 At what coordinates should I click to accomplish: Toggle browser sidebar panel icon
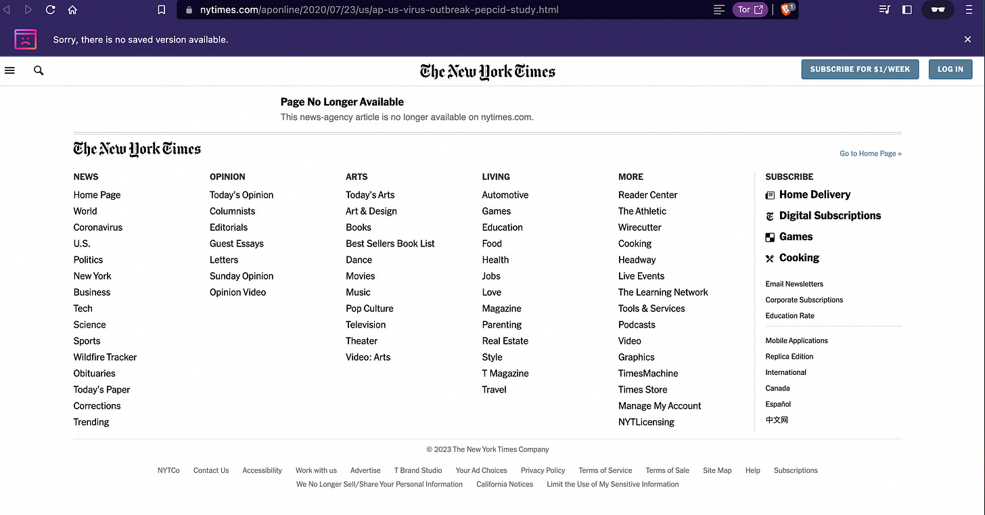pyautogui.click(x=907, y=9)
